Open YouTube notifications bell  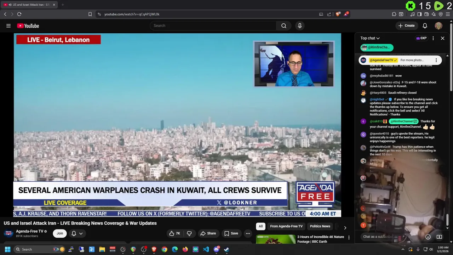click(x=425, y=25)
